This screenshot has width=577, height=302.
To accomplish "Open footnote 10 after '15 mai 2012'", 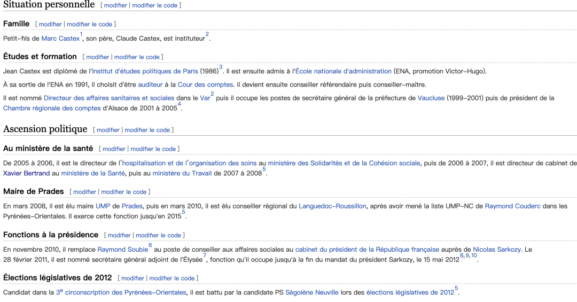I will pos(474,255).
